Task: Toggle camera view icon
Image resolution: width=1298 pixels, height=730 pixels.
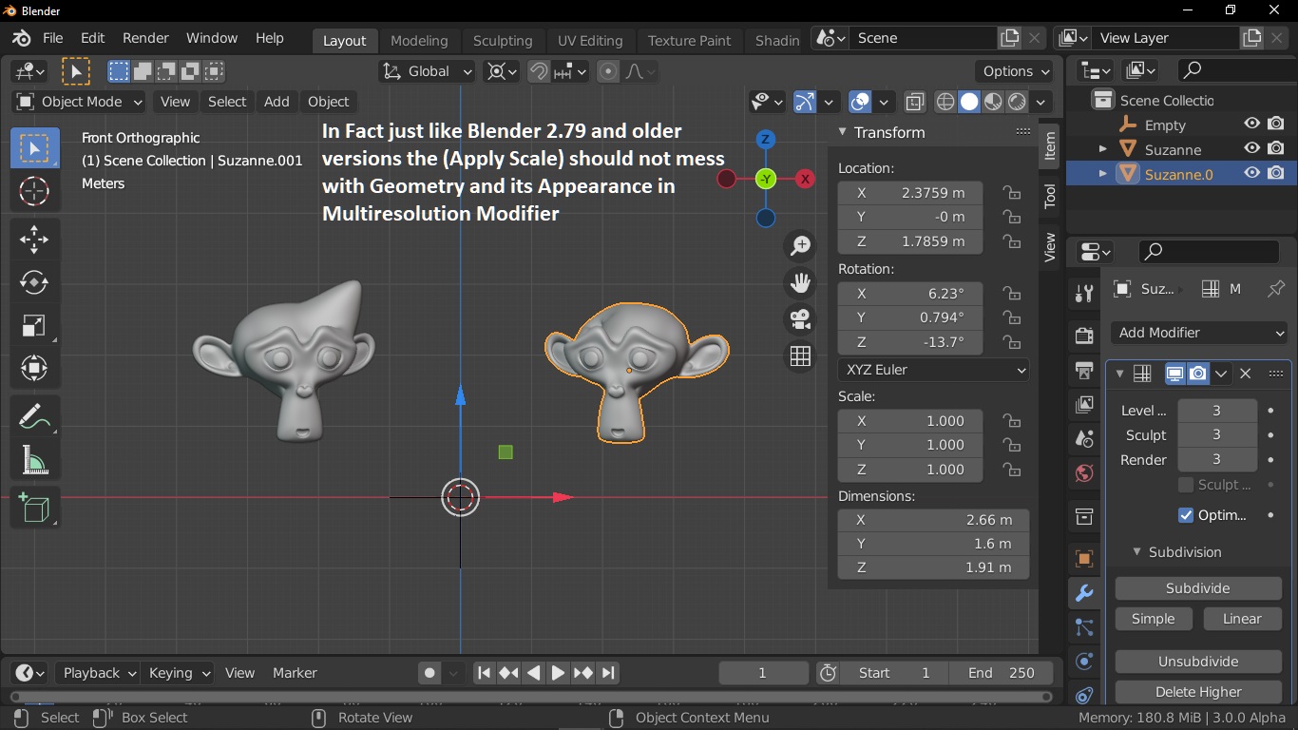Action: [801, 319]
